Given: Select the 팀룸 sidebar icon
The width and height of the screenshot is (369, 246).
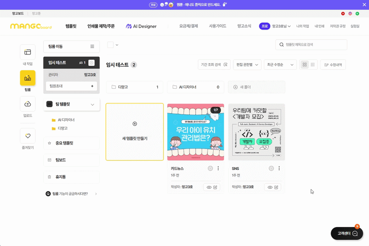Looking at the screenshot, I should click(x=28, y=78).
